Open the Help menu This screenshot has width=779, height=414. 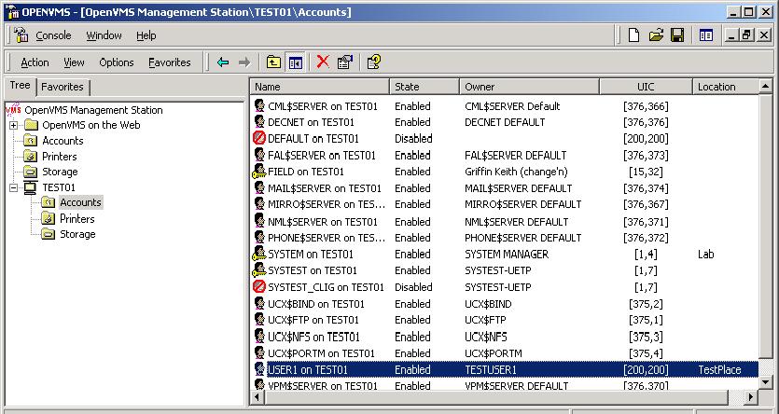click(146, 35)
